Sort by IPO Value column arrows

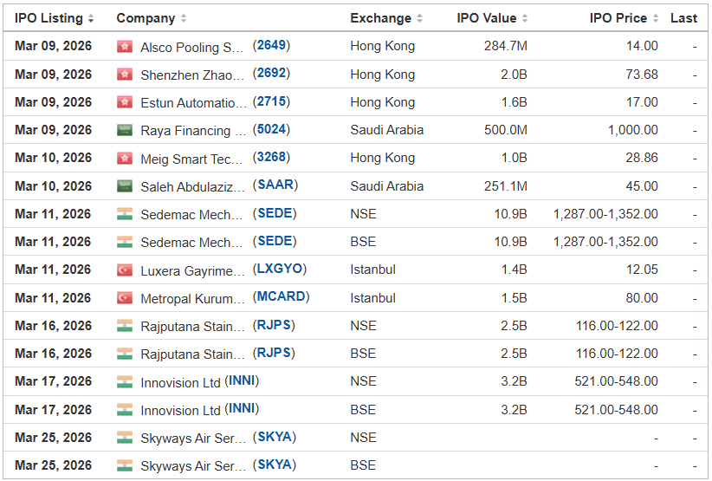(525, 18)
